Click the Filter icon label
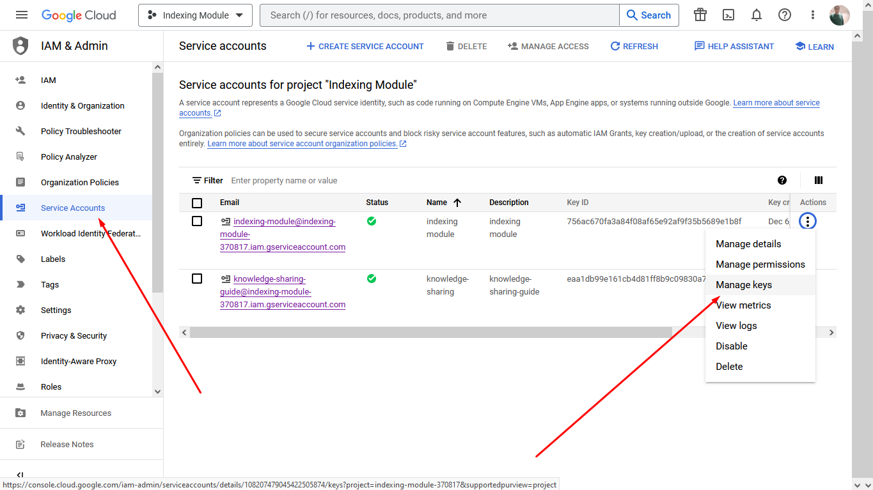Screen dimensions: 873x490 (208, 181)
